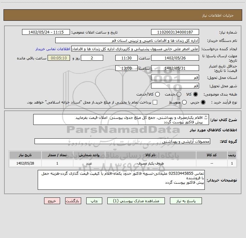Click the عدد unit cell

tap(89, 163)
